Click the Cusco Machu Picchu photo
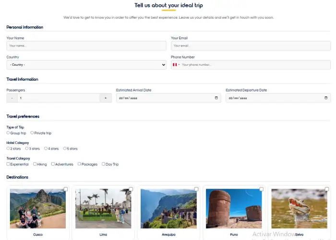 pyautogui.click(x=38, y=208)
